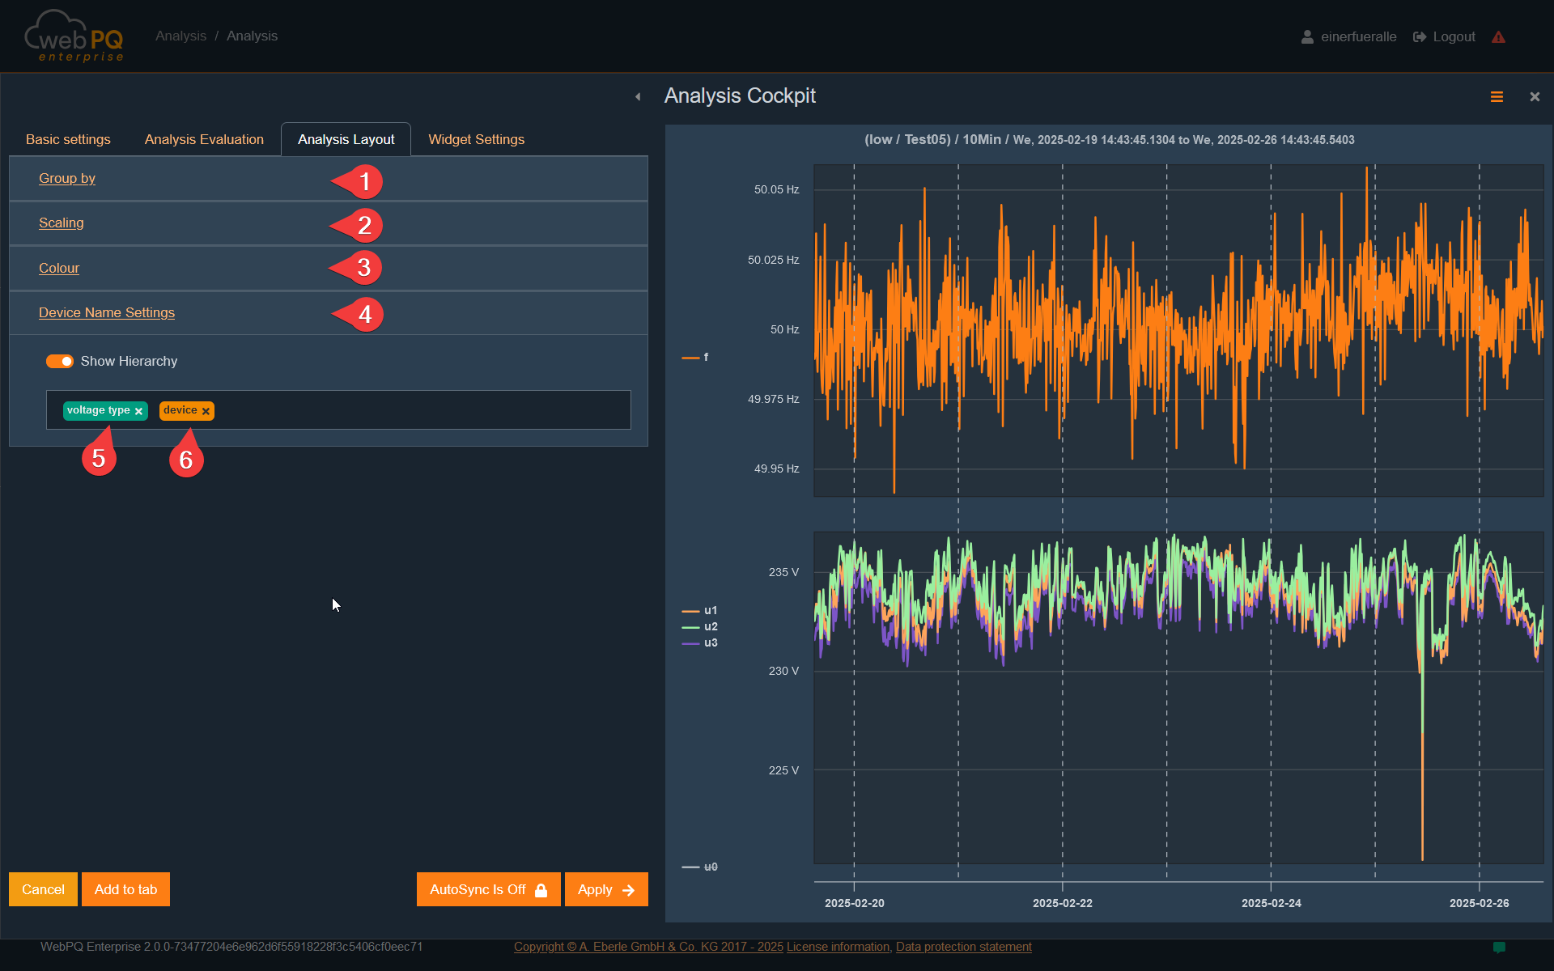Click the red warning triangle icon

[1498, 37]
